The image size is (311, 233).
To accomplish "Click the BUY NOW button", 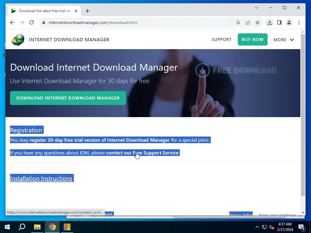I will click(x=252, y=39).
